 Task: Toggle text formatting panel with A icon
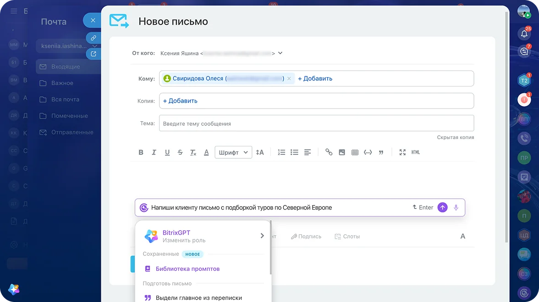coord(463,236)
